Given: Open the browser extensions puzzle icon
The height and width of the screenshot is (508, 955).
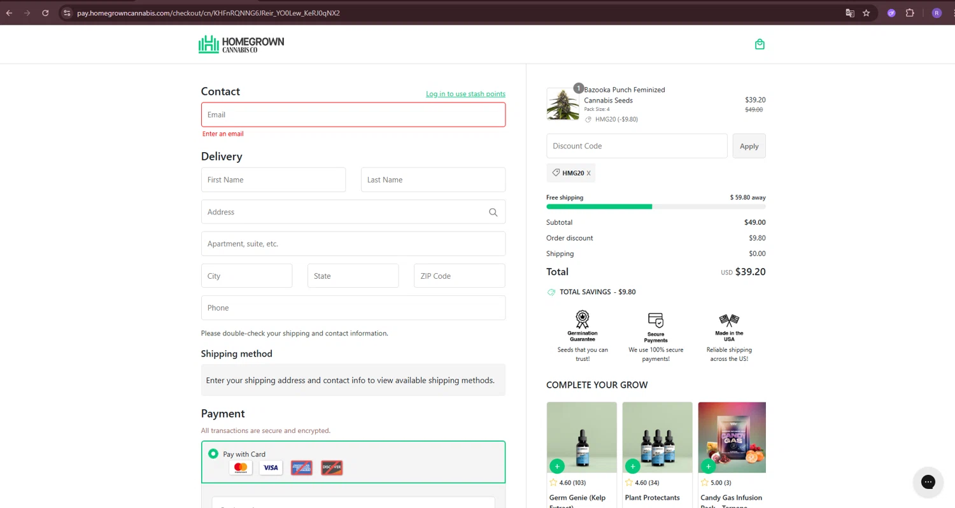Looking at the screenshot, I should [x=910, y=13].
